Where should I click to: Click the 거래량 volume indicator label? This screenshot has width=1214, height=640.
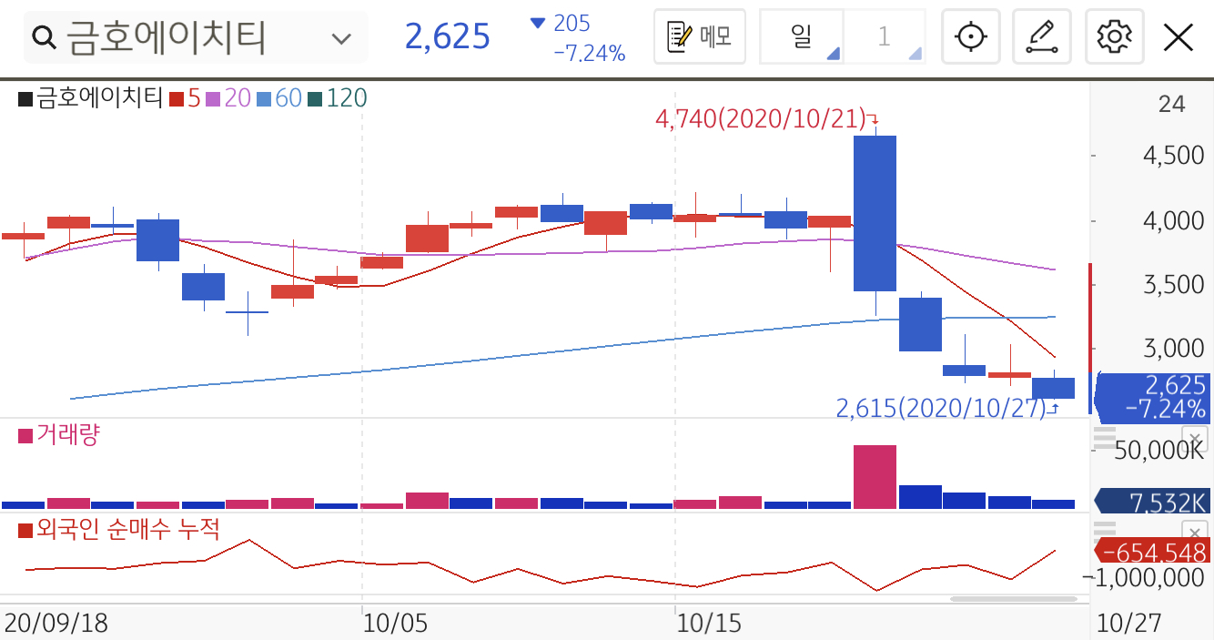(x=68, y=435)
